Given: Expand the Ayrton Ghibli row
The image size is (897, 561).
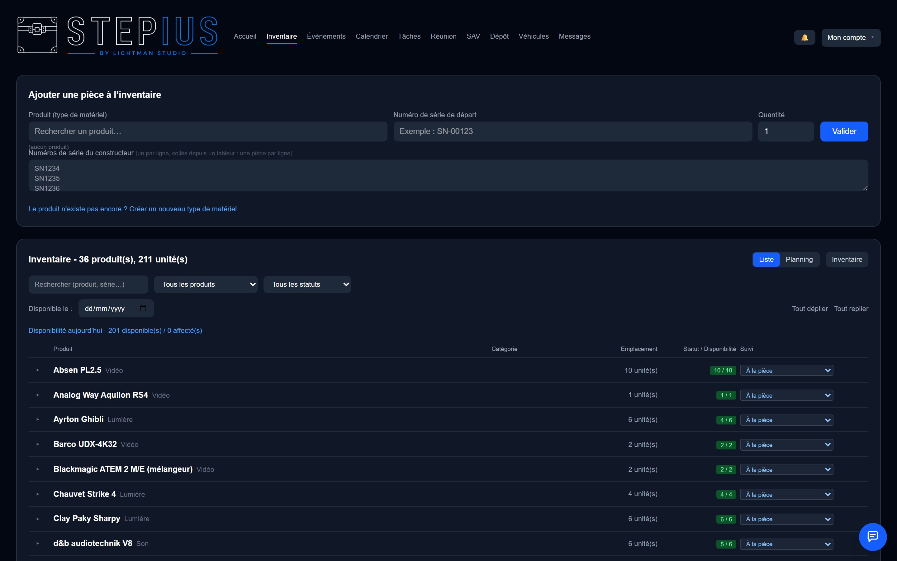Looking at the screenshot, I should coord(38,420).
